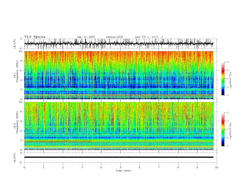Click time axis tick label '8'
The image size is (244, 188).
pos(178,167)
